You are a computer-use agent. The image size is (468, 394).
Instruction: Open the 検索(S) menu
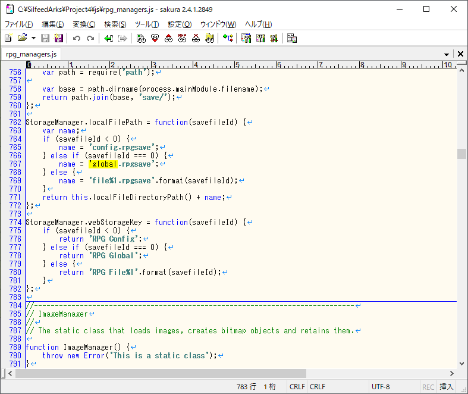pyautogui.click(x=115, y=24)
